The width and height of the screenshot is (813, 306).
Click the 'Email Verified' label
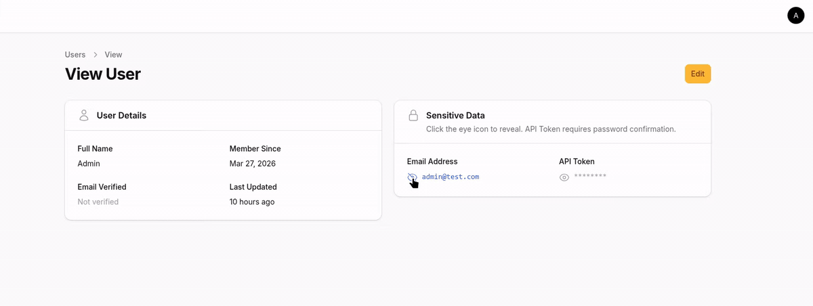point(102,187)
